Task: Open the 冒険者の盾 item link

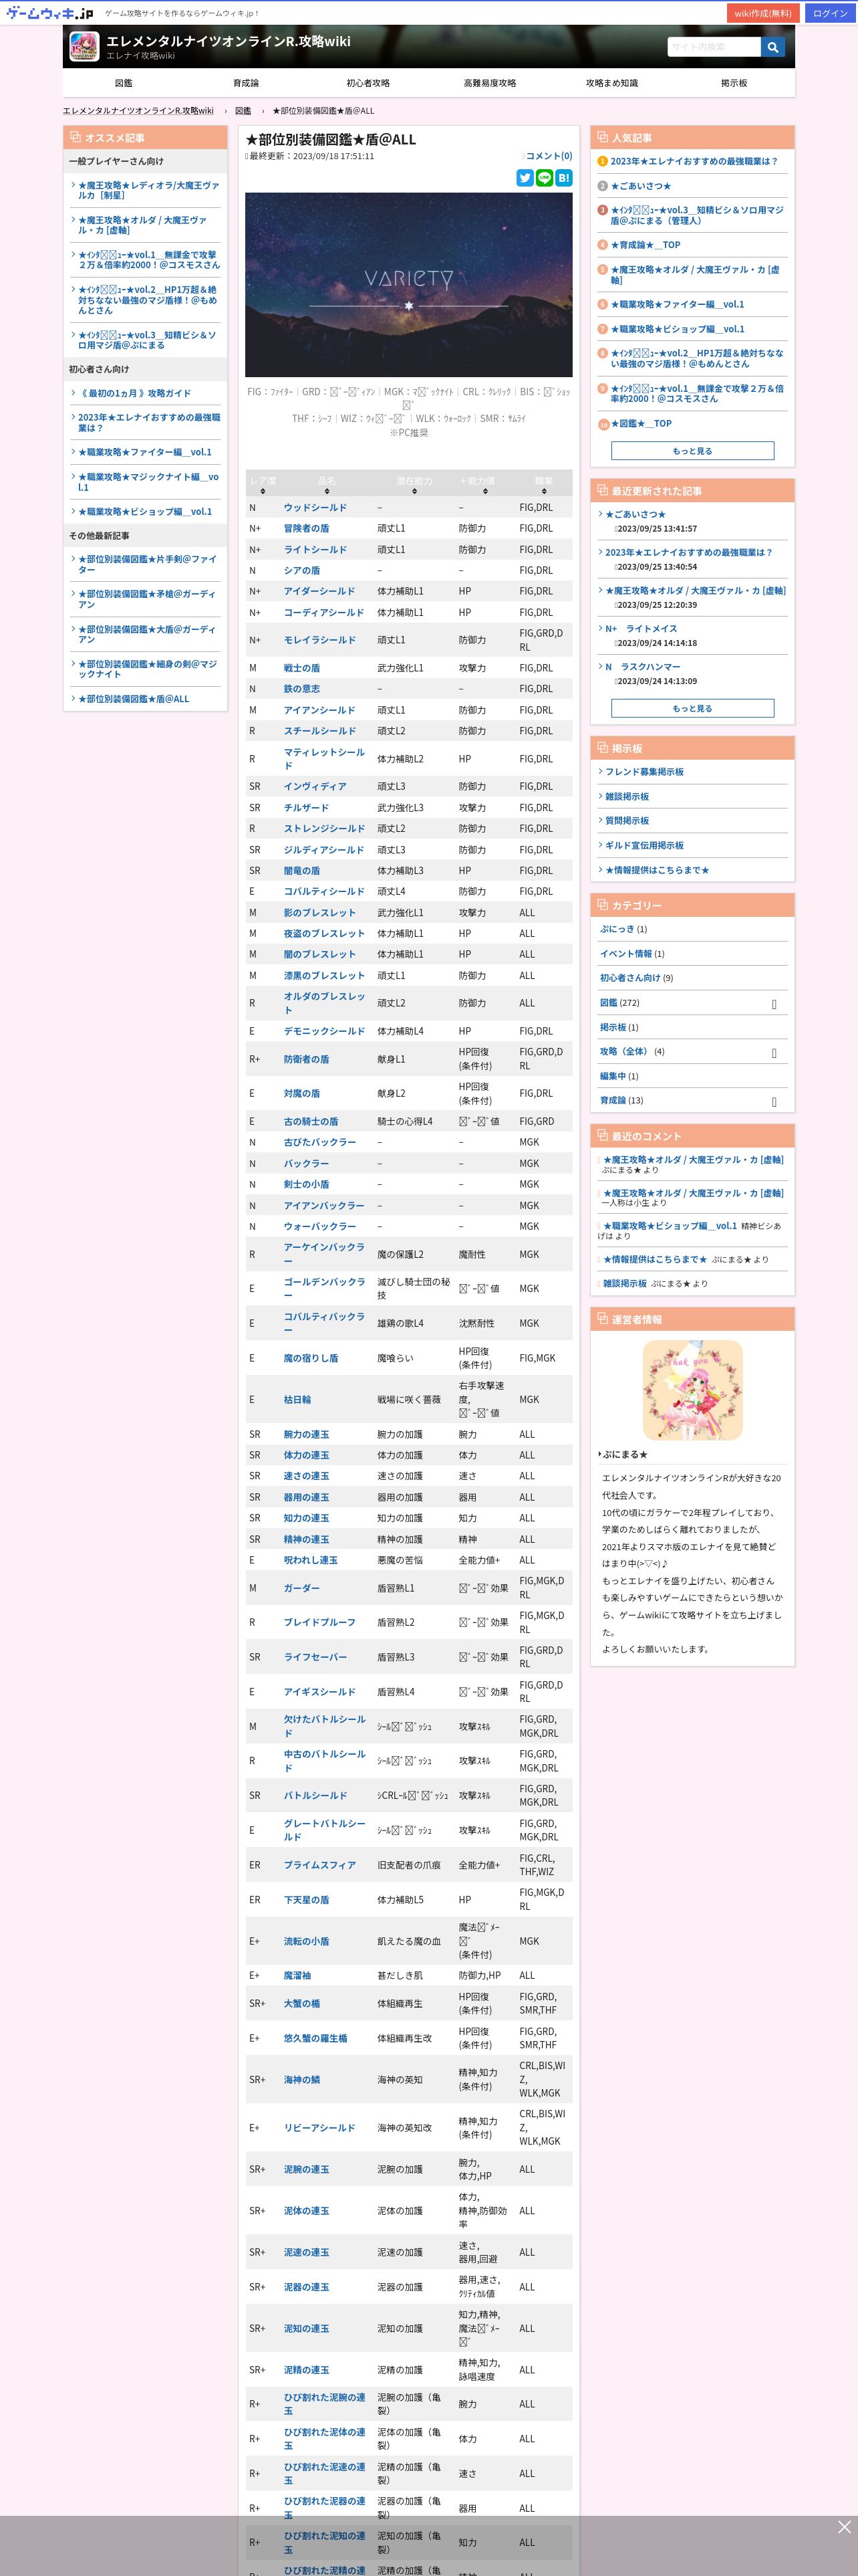Action: 305,528
